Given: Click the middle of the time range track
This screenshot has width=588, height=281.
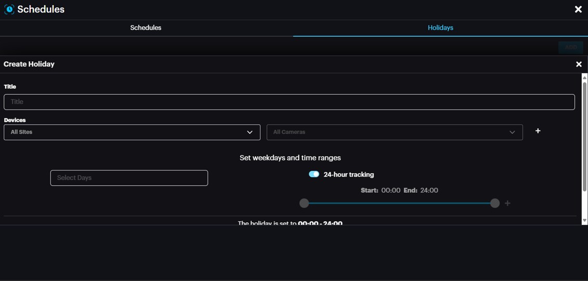Looking at the screenshot, I should [400, 203].
